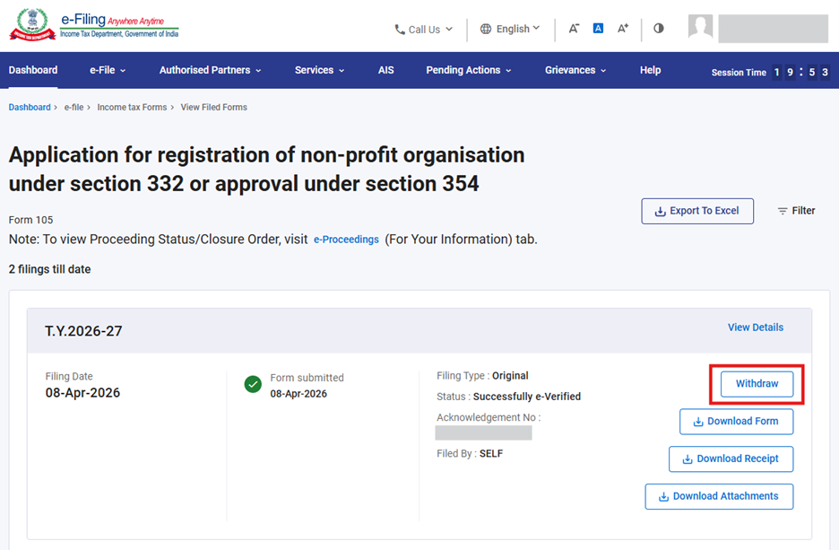Open the e-Proceedings link

pyautogui.click(x=346, y=240)
